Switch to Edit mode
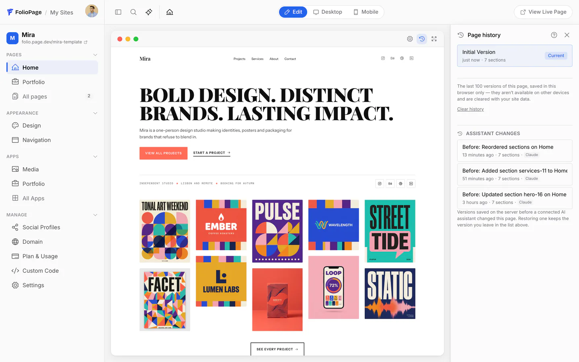Screen dimensions: 579x362 click(293, 12)
